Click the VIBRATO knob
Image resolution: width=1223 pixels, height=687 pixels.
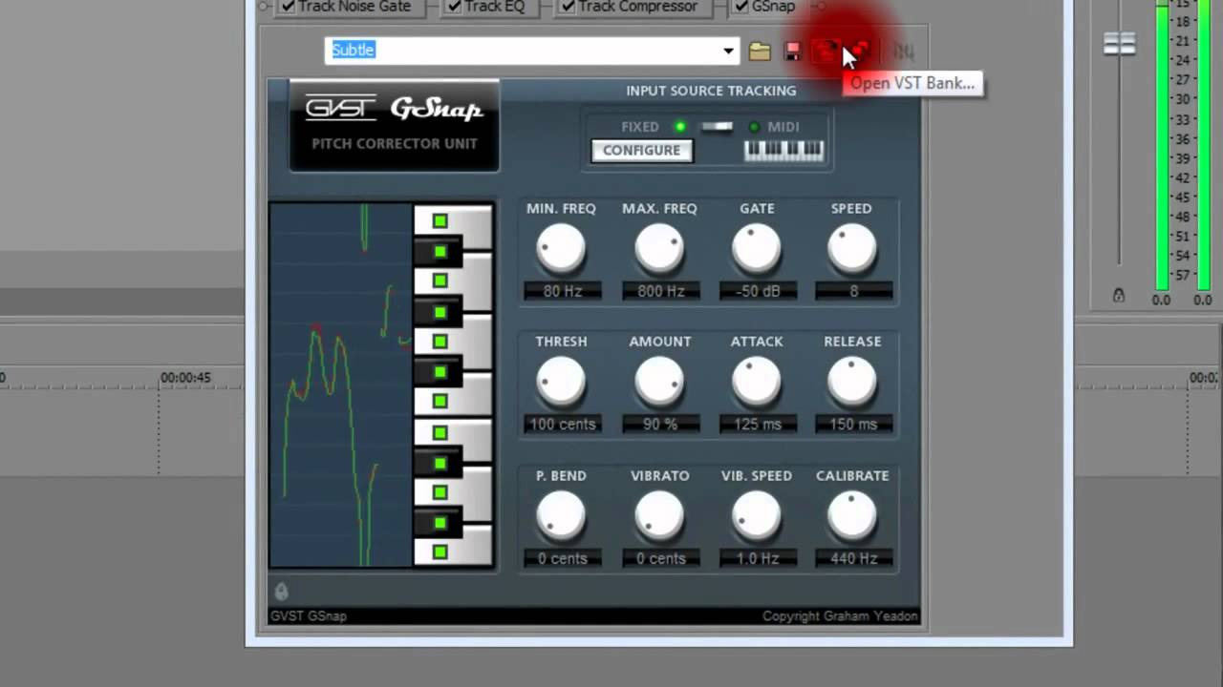point(659,516)
